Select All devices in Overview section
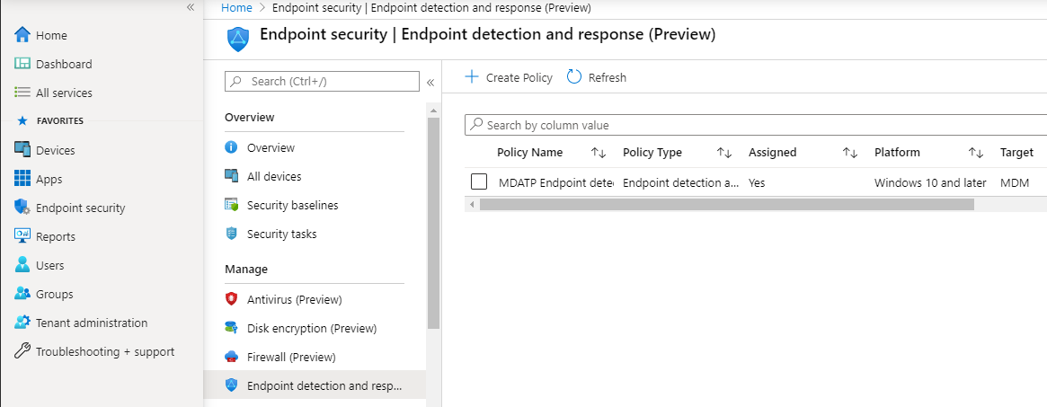The image size is (1047, 407). [274, 176]
